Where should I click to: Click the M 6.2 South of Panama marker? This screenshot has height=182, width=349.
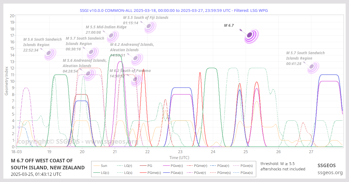coord(137,80)
